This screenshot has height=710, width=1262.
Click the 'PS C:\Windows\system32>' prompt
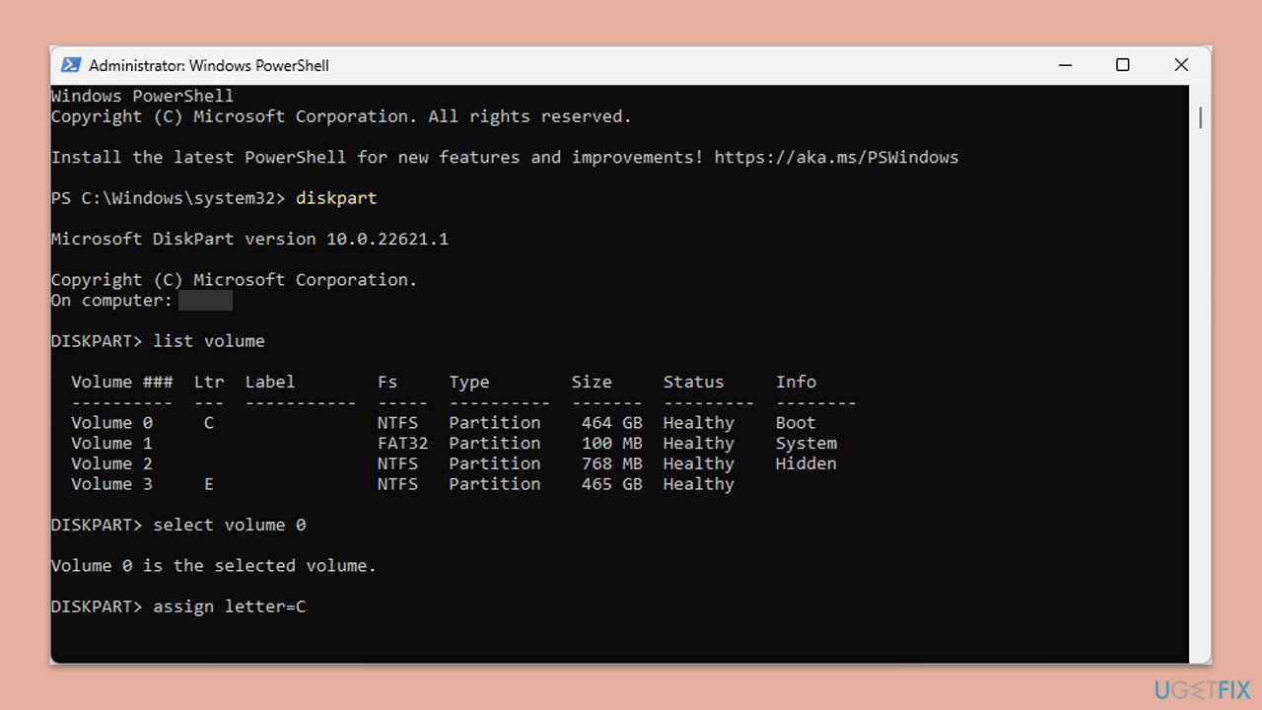tap(169, 198)
